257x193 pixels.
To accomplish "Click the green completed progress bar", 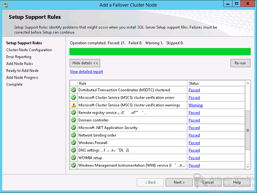I will pos(160,52).
